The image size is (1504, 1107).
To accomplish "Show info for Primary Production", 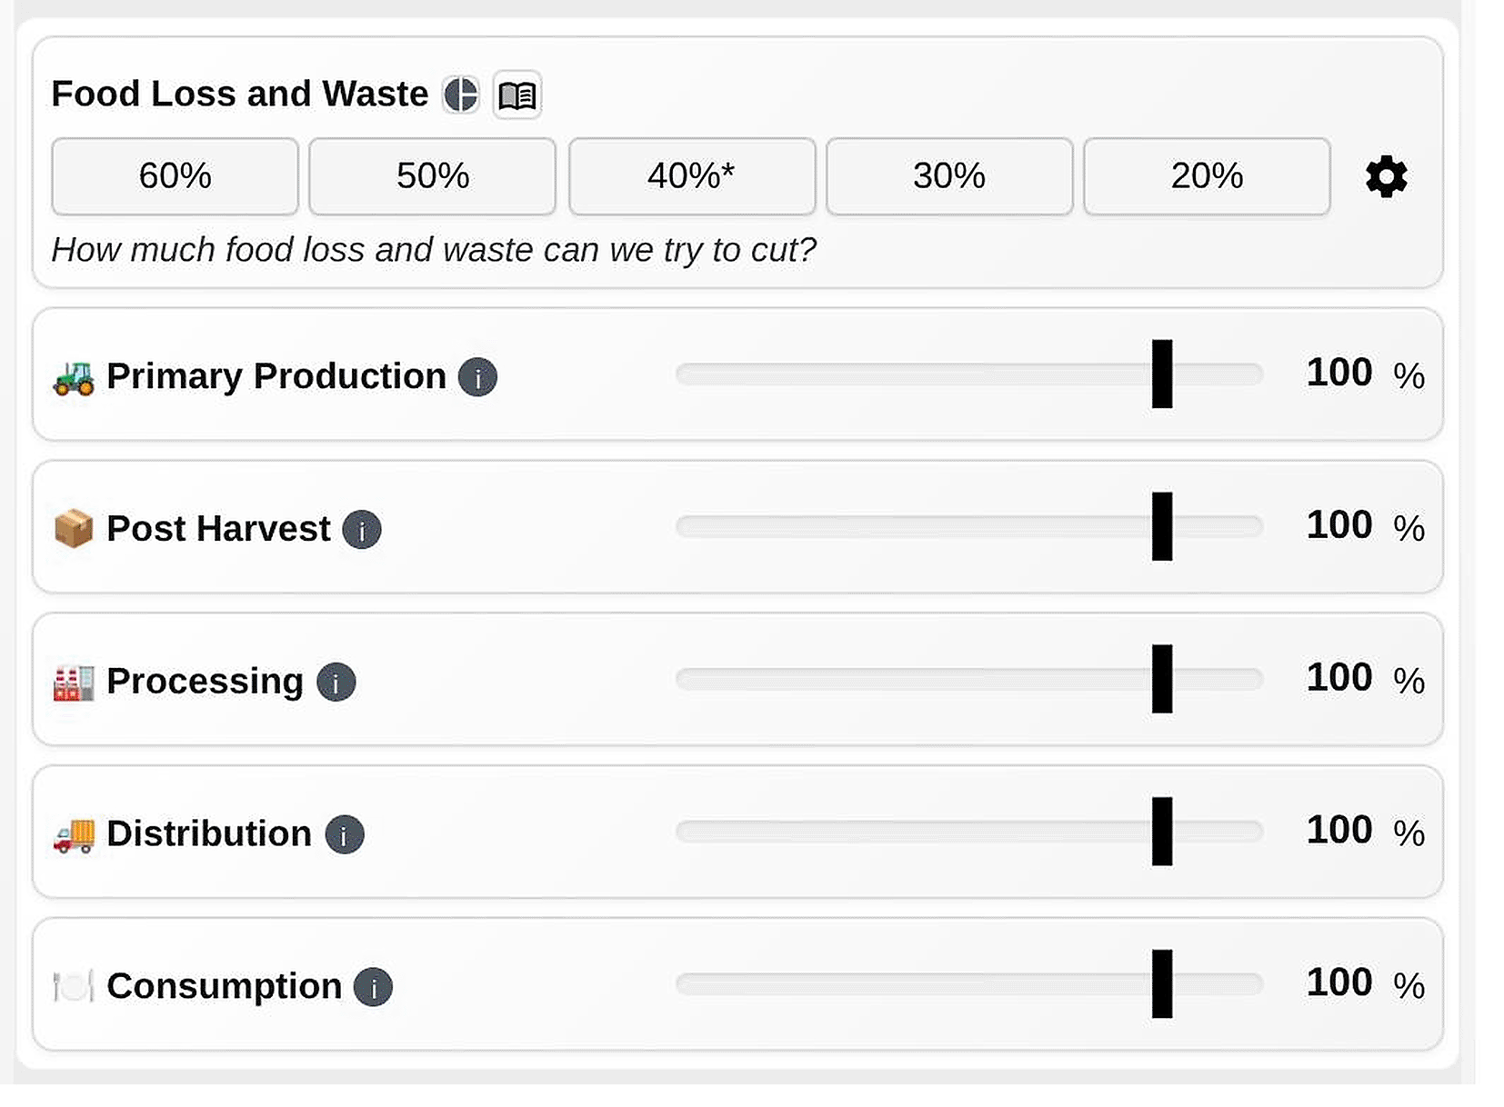I will coord(477,376).
